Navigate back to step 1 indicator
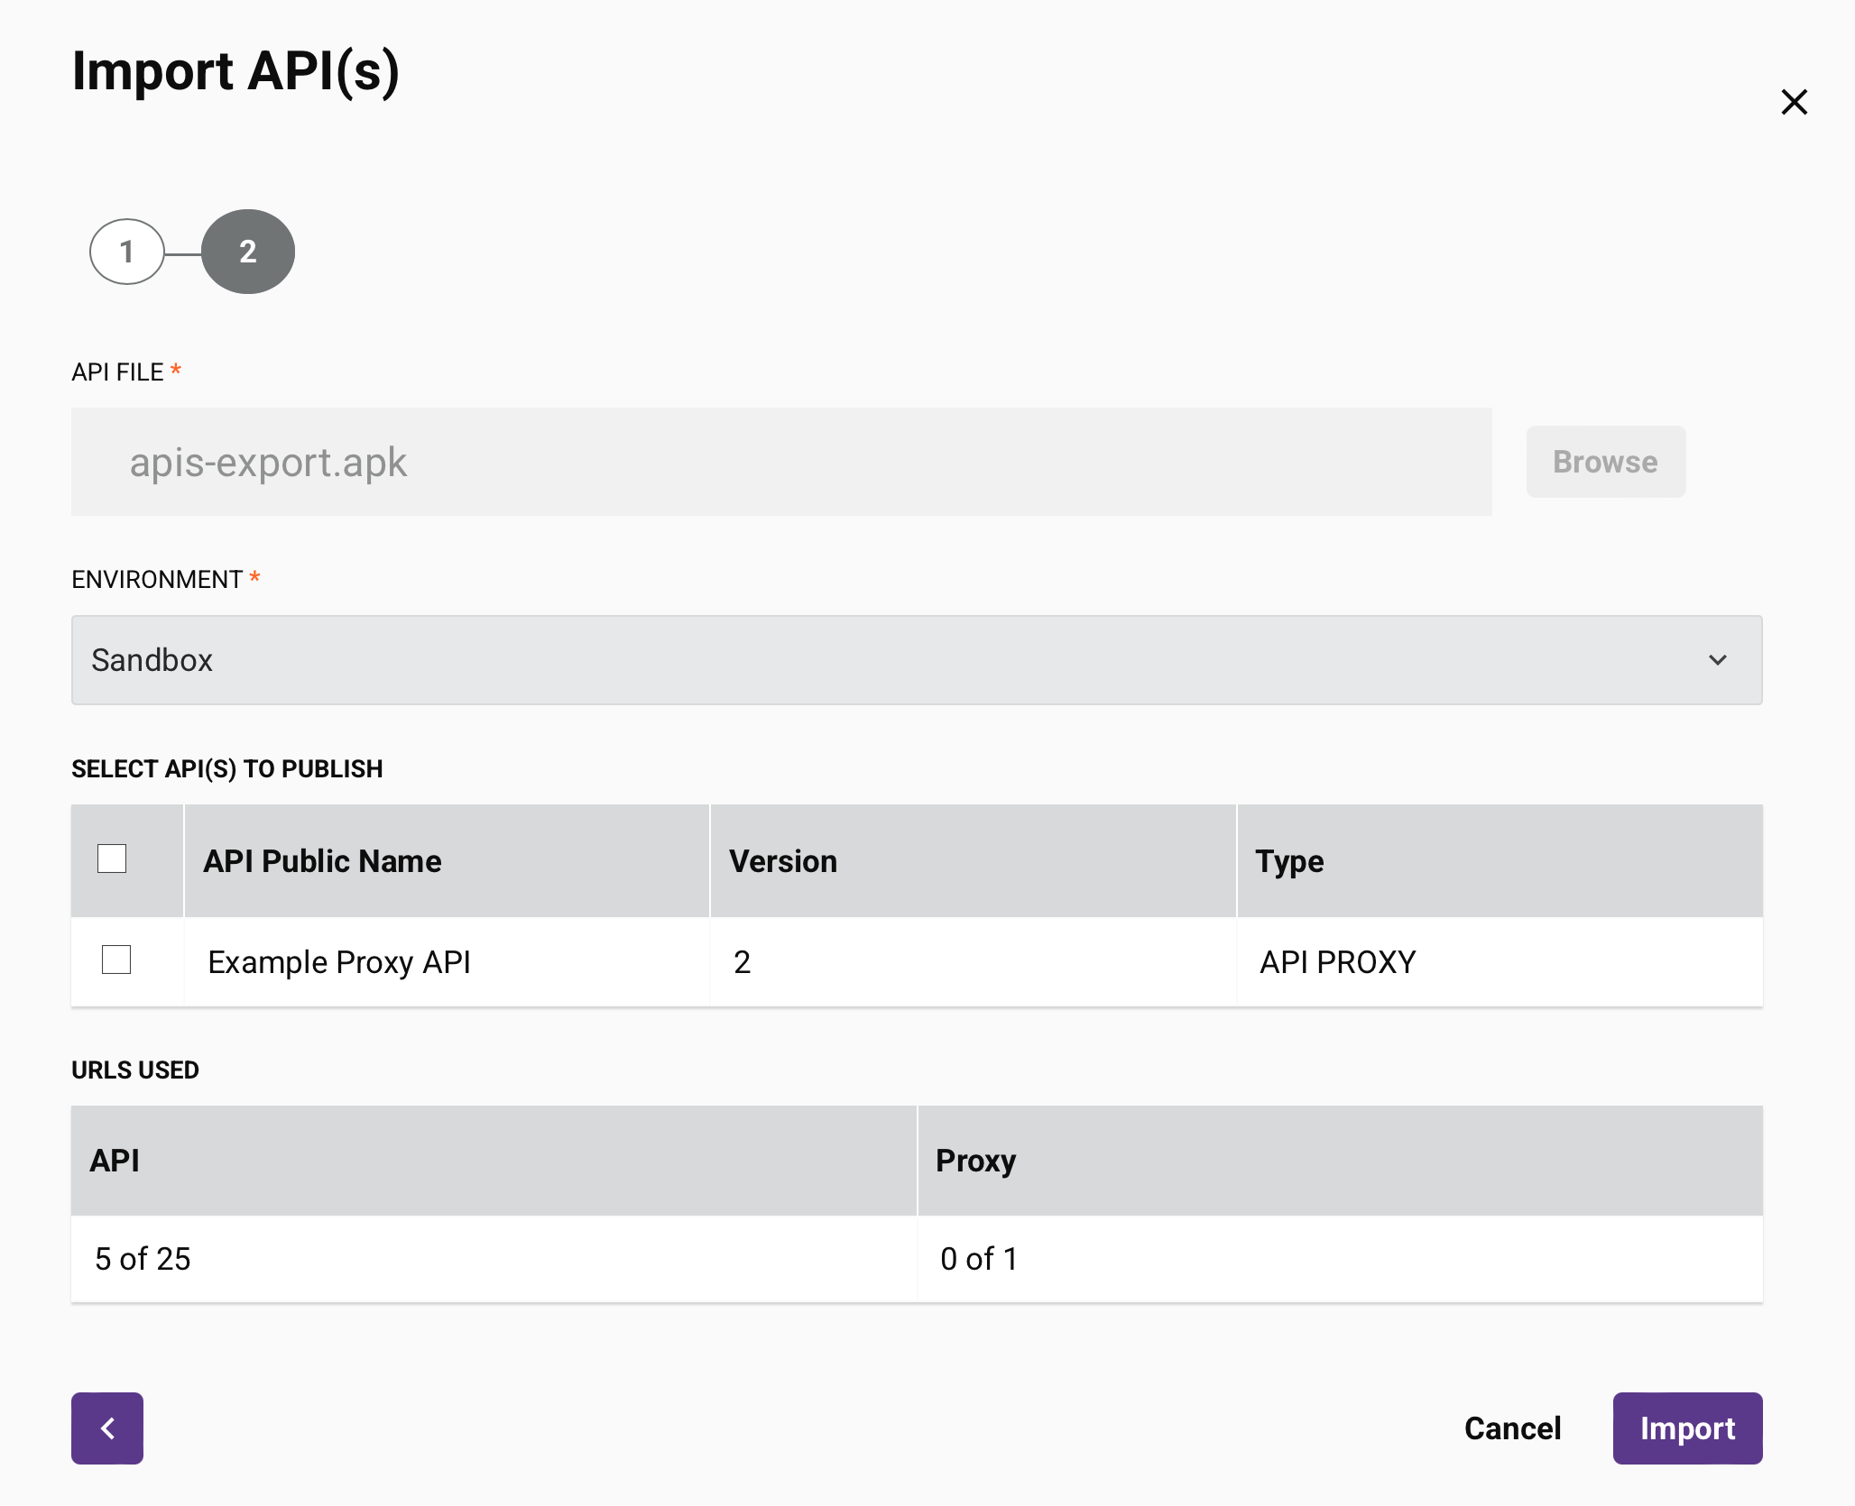Screen dimensions: 1855x1506 point(127,252)
